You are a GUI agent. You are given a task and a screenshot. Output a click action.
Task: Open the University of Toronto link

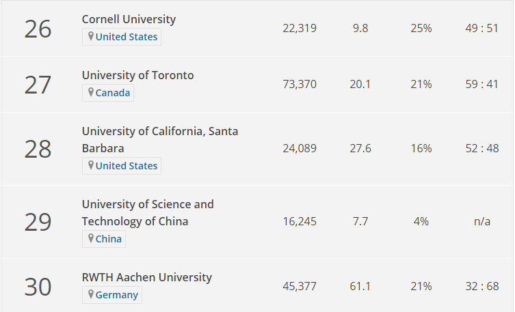click(x=137, y=75)
